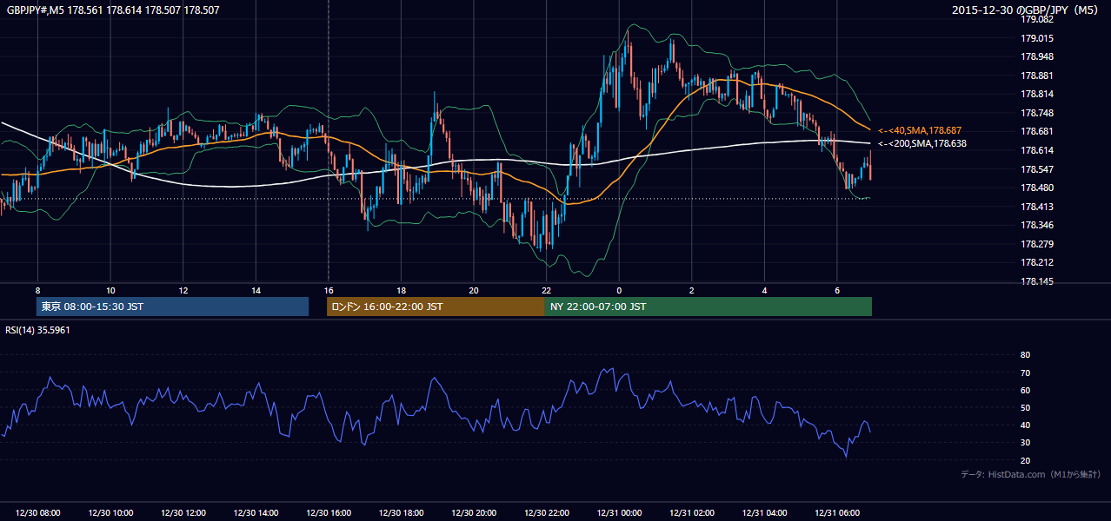Viewport: 1111px width, 521px height.
Task: Click the bottom date label 12/31 06:00
Action: [x=836, y=513]
